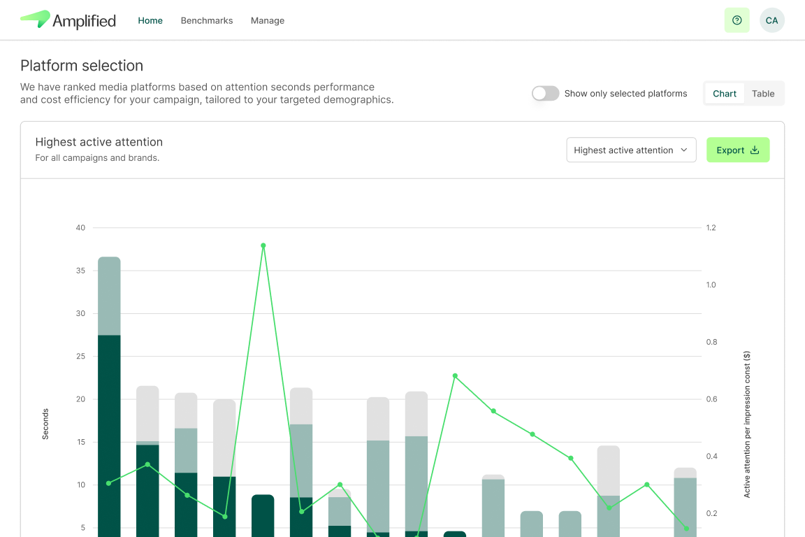Click the tallest dark green bar
Viewport: 805px width, 537px height.
click(x=109, y=434)
